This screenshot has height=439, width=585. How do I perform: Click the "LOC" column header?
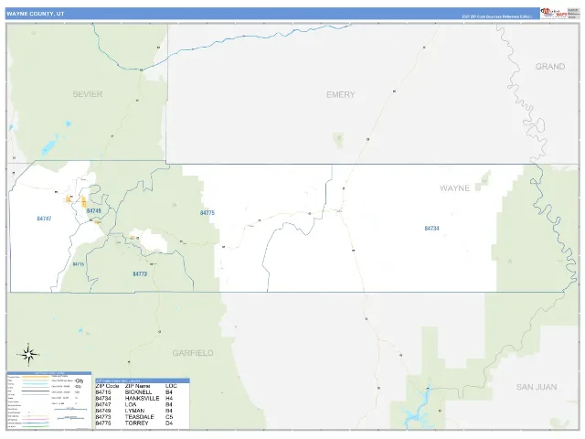171,386
